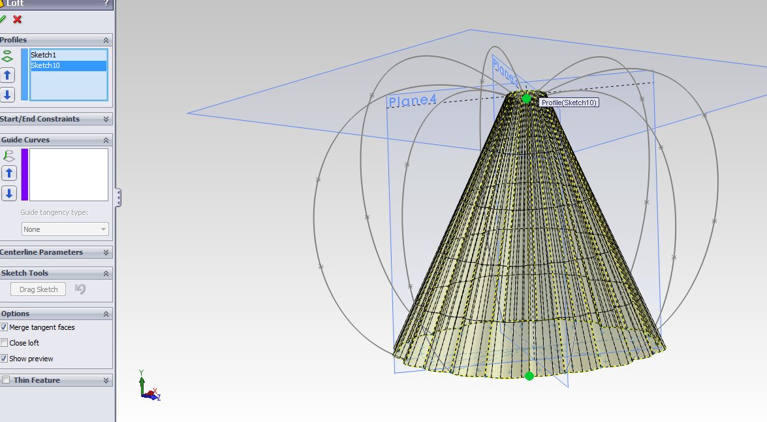Screen dimensions: 767x422
Task: Expand the Thin Feature section
Action: [106, 380]
